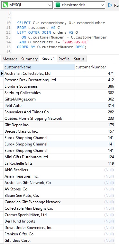Select the L'ordine Souveniers cell
Image resolution: width=119 pixels, height=245 pixels.
pyautogui.click(x=39, y=86)
